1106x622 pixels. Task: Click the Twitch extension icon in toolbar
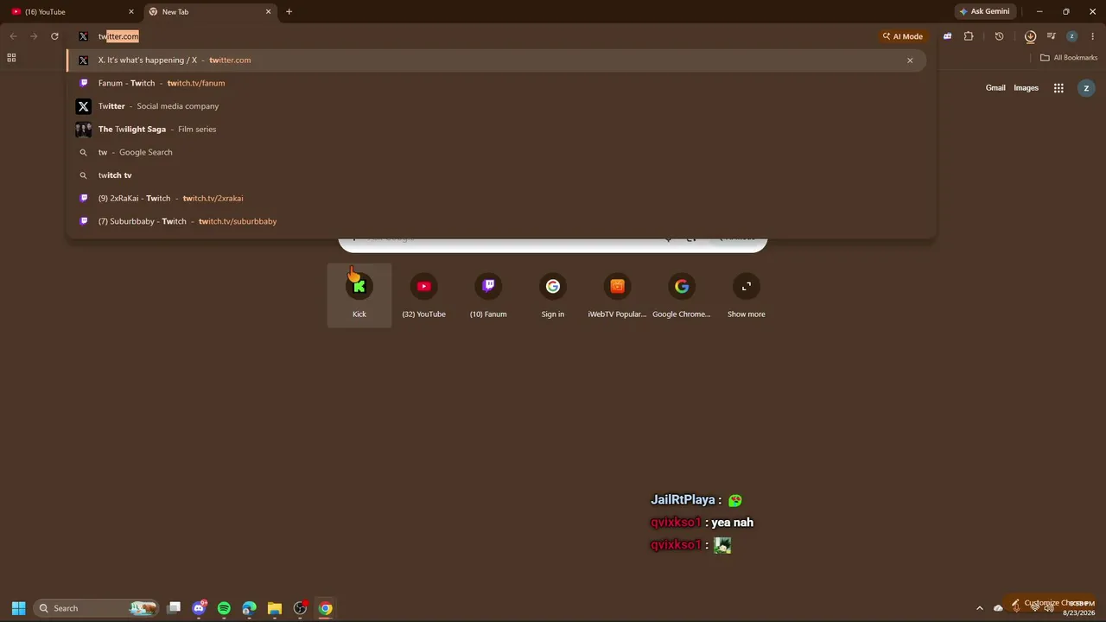click(948, 36)
